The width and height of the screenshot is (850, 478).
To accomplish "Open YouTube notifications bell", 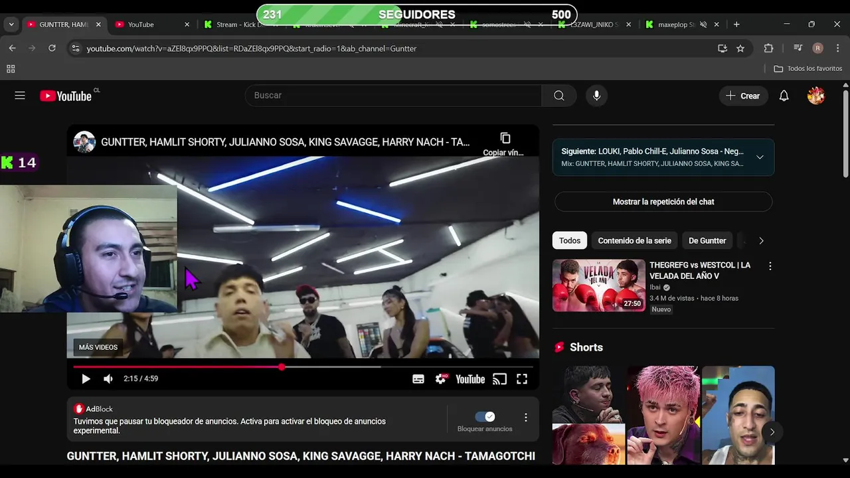I will (784, 96).
